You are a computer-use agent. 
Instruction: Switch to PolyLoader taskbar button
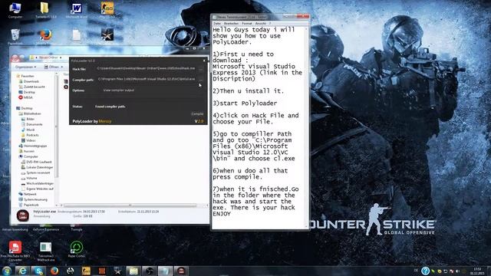[181, 271]
